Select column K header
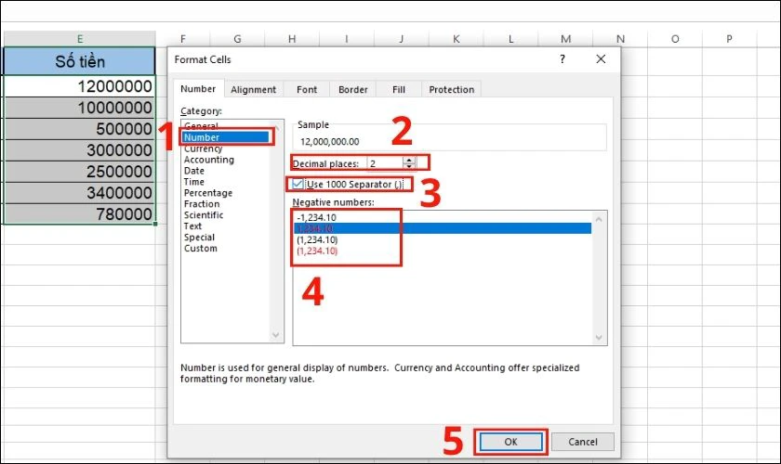 tap(457, 39)
